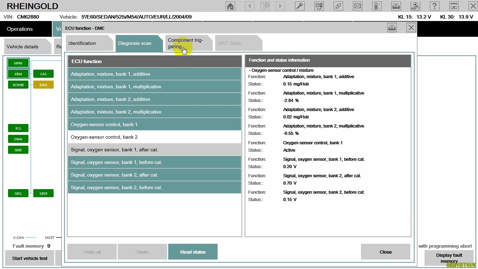Viewport: 478px width, 269px height.
Task: Click the 'Active' status value
Action: point(289,150)
